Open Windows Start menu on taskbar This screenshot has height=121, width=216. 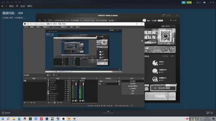click(3, 119)
